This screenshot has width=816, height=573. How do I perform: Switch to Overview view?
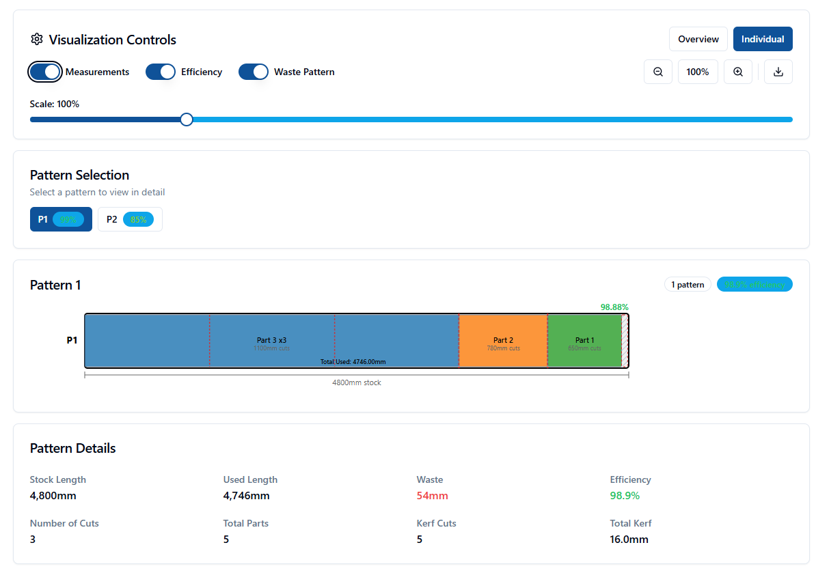tap(698, 39)
